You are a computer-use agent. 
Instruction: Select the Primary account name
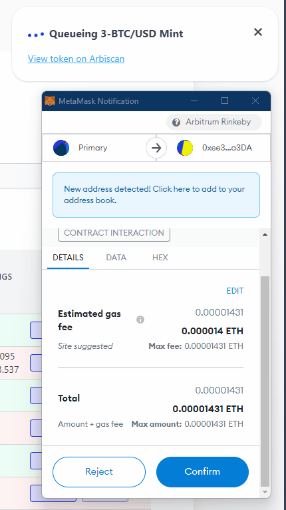tap(92, 148)
